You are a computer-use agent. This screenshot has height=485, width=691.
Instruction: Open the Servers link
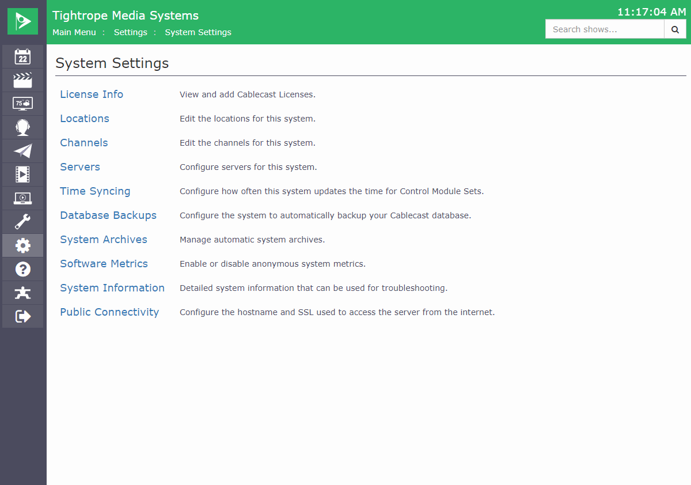[x=80, y=167]
